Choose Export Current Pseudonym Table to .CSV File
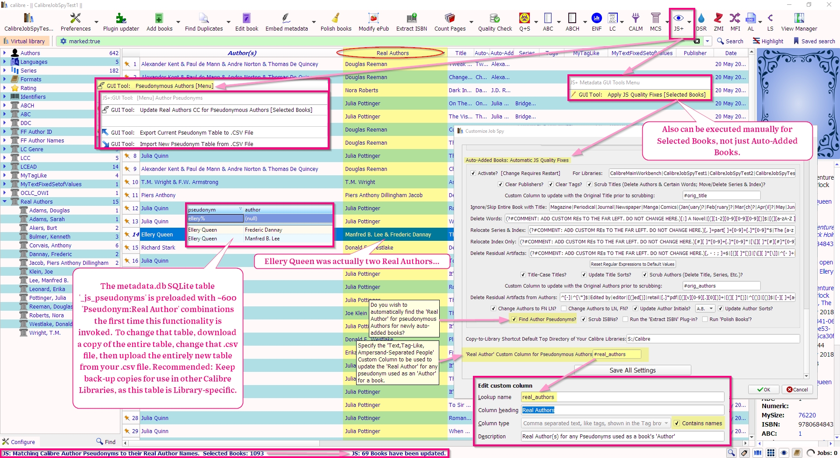Viewport: 840px width, 458px height. coord(214,132)
